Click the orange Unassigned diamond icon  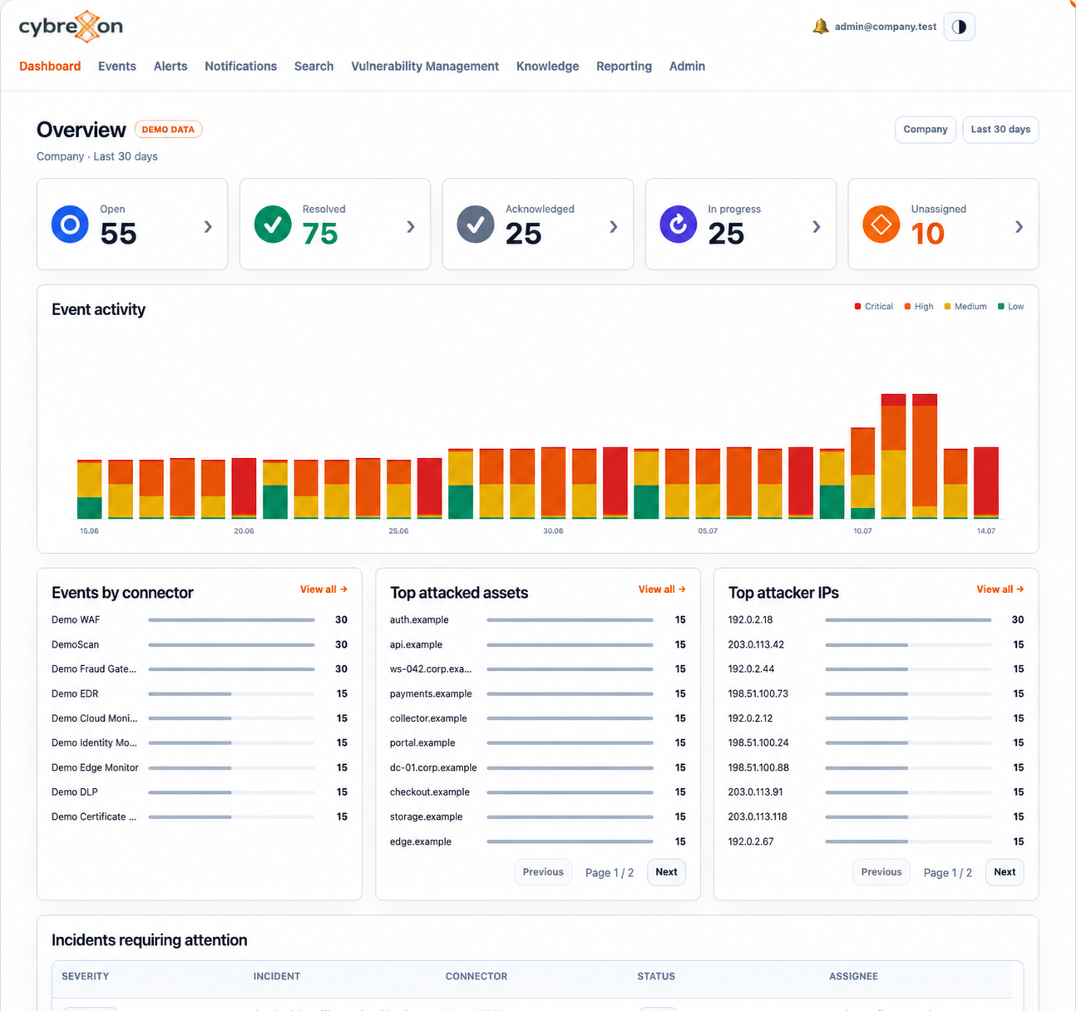881,224
